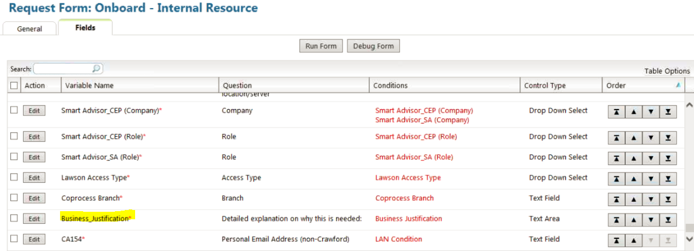This screenshot has width=694, height=251.
Task: Move Smart Advisor_CEP (Role) row down
Action: click(651, 137)
